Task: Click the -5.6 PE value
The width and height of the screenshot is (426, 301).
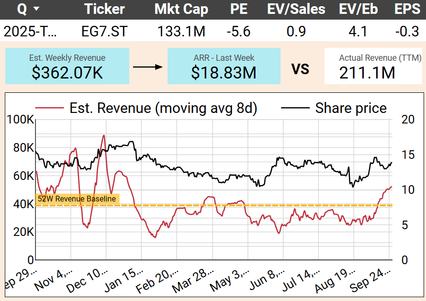Action: pyautogui.click(x=238, y=31)
